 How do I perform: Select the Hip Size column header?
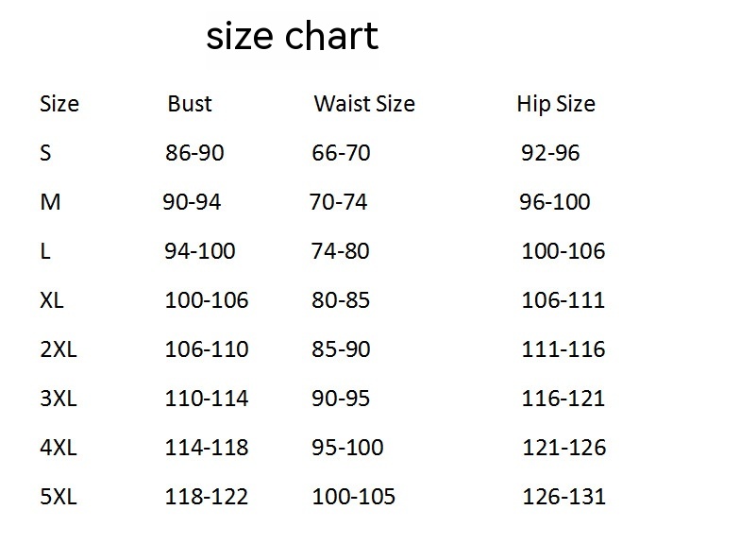click(556, 104)
